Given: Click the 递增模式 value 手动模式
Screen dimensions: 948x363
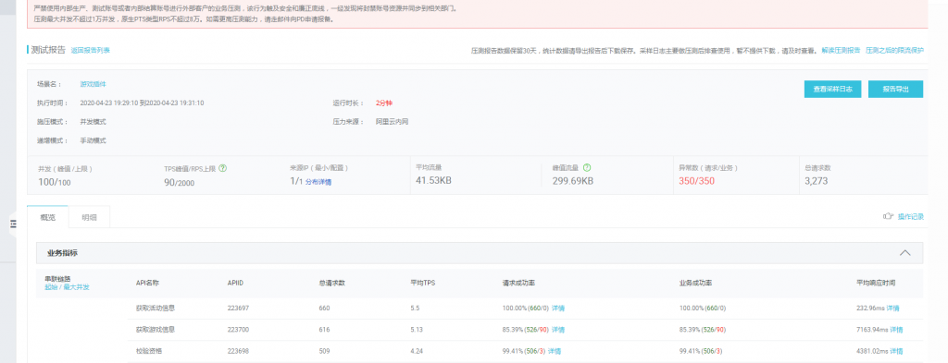Looking at the screenshot, I should (94, 140).
